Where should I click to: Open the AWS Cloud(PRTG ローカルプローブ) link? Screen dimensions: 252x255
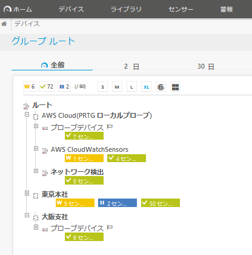(x=97, y=115)
